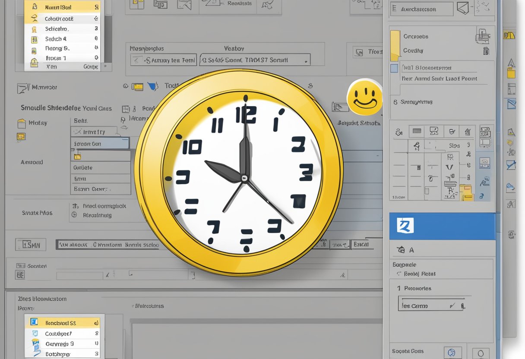Select the second radio option under Smata Mos

(75, 214)
